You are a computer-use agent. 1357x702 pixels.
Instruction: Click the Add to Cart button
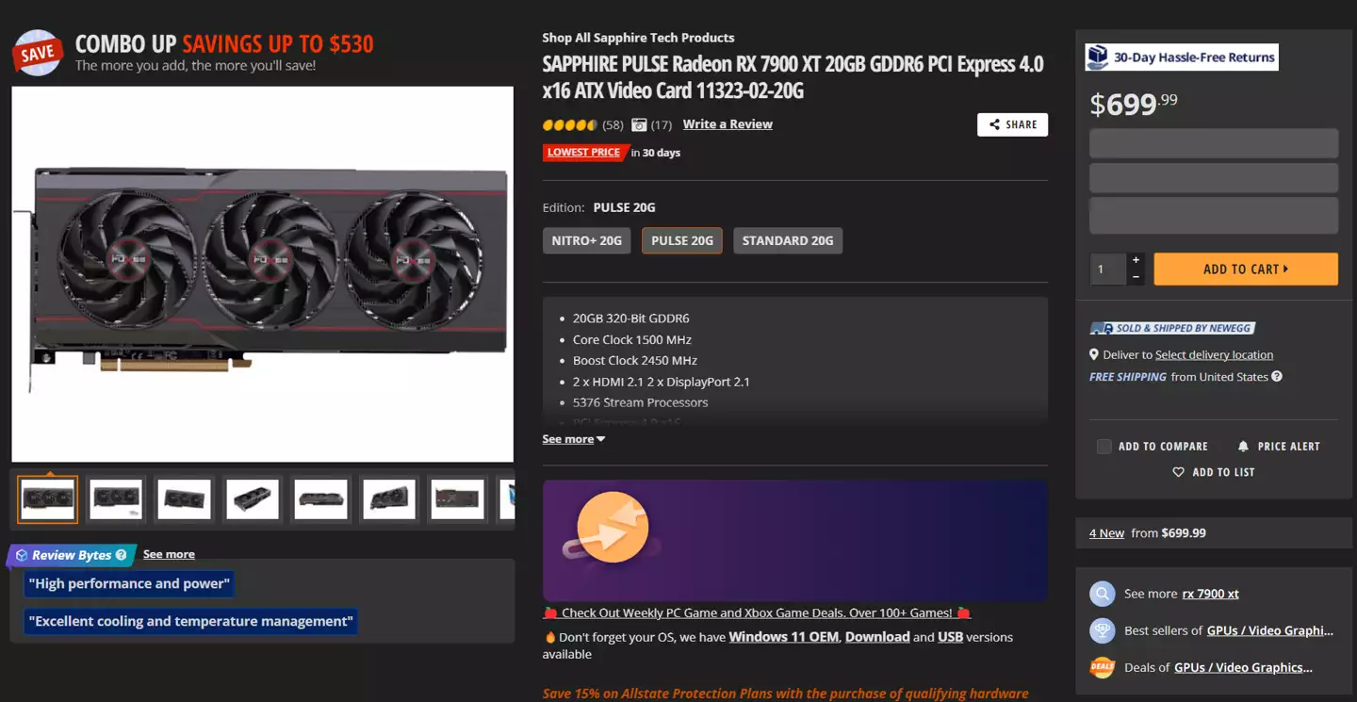point(1246,269)
